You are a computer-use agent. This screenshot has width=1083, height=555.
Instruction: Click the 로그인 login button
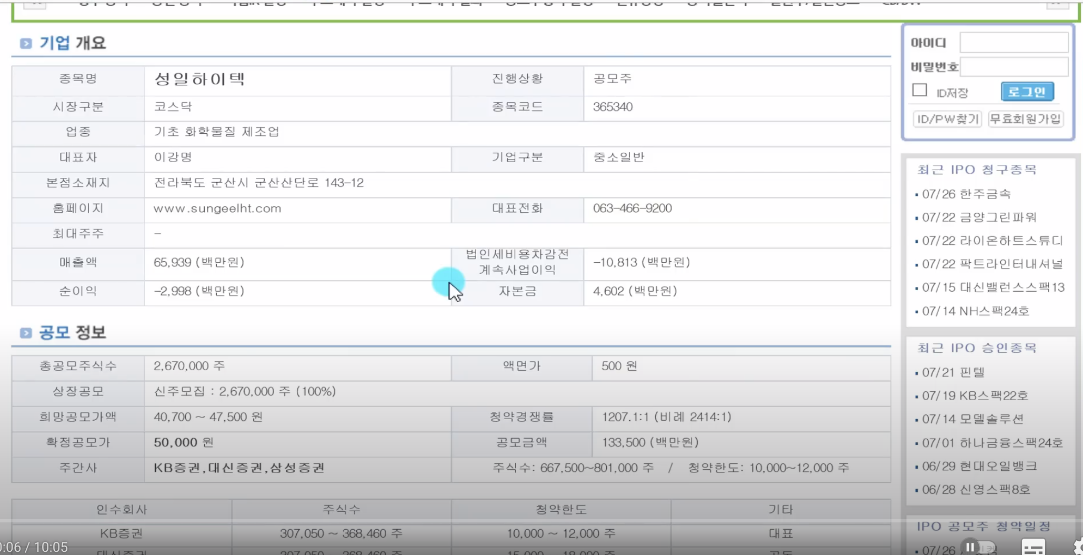click(x=1027, y=92)
